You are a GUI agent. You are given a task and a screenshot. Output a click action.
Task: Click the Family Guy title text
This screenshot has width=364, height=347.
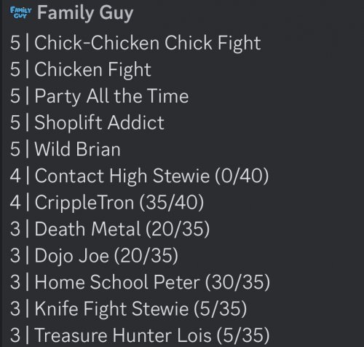click(x=85, y=13)
